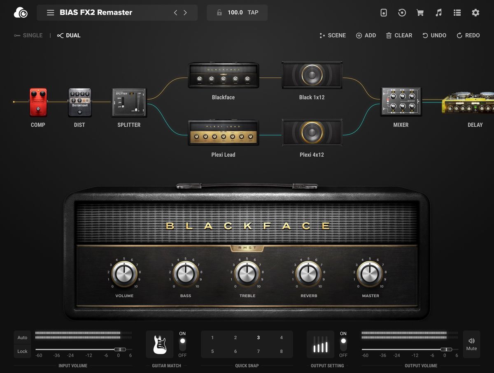The image size is (494, 373).
Task: Click REDO
Action: pos(468,35)
